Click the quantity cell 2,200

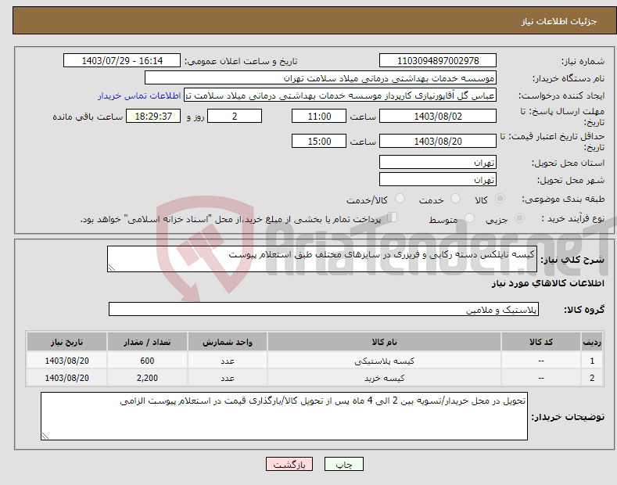tap(147, 378)
